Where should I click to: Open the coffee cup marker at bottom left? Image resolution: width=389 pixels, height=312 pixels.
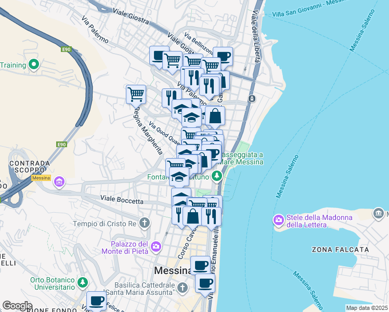[x=97, y=301]
